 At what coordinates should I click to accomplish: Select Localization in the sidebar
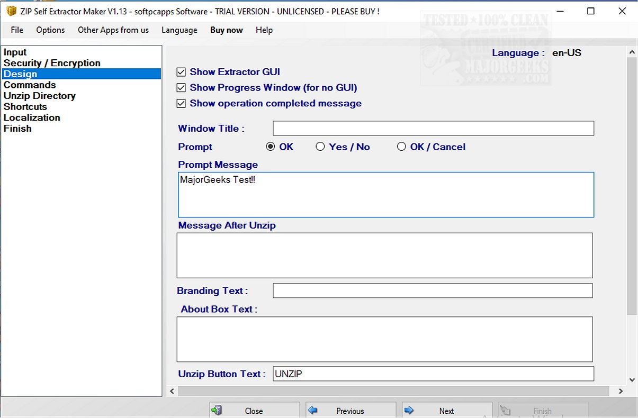82,117
